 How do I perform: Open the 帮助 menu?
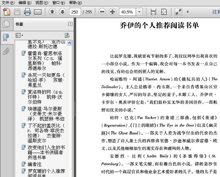coord(75,3)
